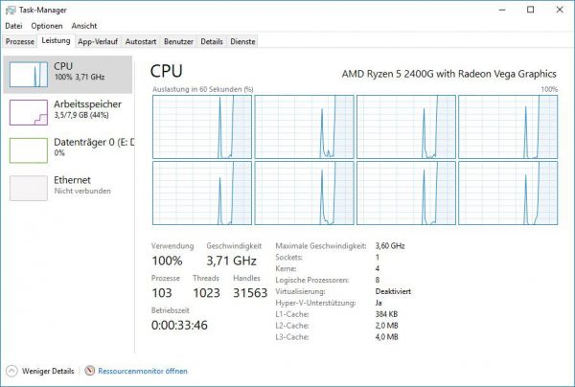Screen dimensions: 575x387
Task: Open the Datei menu
Action: [x=13, y=26]
